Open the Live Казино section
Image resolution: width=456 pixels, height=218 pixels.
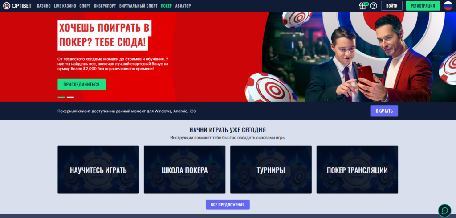click(x=65, y=6)
